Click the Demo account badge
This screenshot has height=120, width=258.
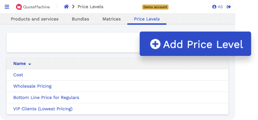[155, 7]
